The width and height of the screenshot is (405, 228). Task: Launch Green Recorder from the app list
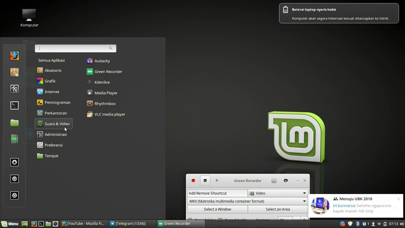(104, 72)
